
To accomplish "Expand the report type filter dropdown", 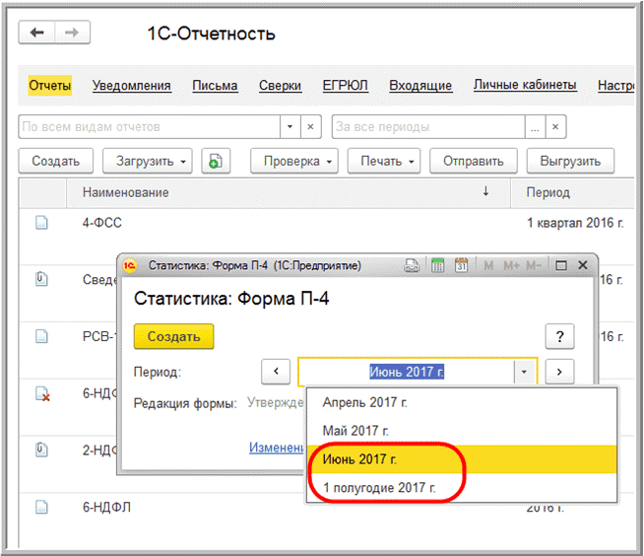I will pyautogui.click(x=290, y=127).
